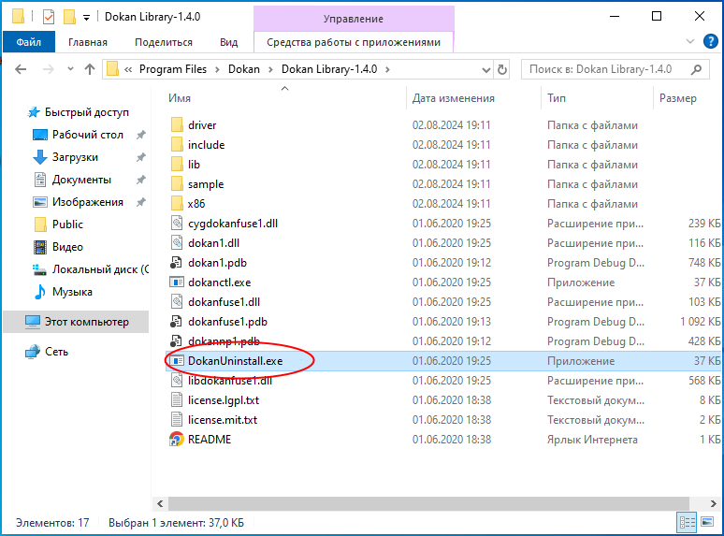724x536 pixels.
Task: Click Dokan in the address path
Action: pos(244,69)
